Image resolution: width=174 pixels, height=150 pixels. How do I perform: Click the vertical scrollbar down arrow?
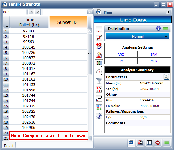click(x=90, y=138)
